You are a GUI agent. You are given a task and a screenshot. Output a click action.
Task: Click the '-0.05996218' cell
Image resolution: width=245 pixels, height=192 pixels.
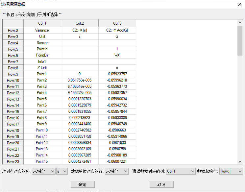(x=117, y=80)
